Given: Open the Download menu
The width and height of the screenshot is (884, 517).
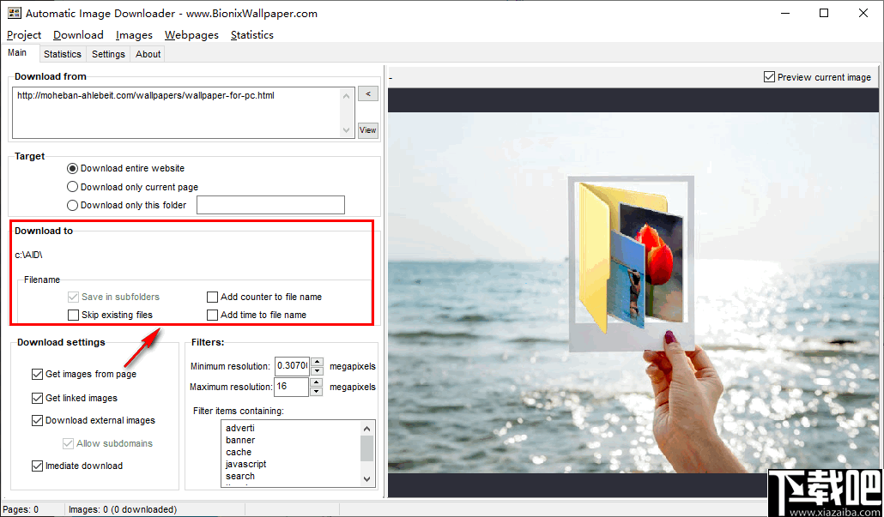Looking at the screenshot, I should 77,34.
